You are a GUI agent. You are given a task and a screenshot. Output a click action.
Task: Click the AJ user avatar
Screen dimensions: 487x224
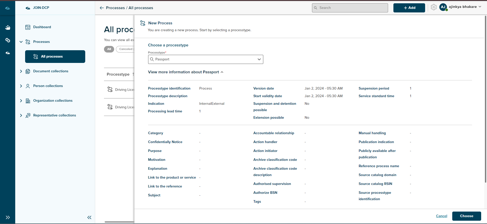tap(443, 7)
